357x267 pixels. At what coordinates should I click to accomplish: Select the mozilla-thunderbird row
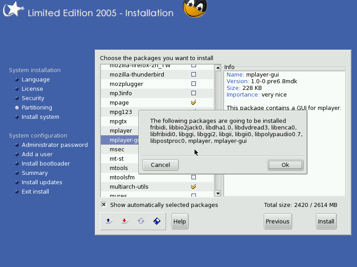point(157,74)
